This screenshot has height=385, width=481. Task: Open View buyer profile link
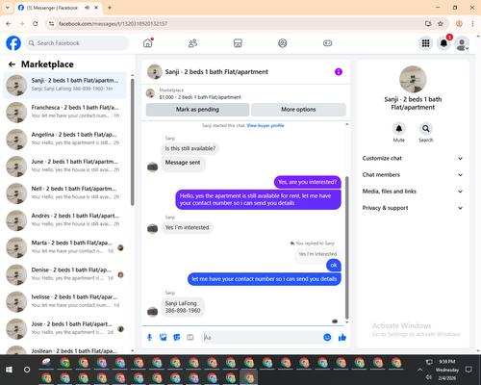pos(266,125)
